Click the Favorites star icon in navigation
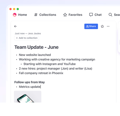The width and height of the screenshot is (120, 116). click(65, 15)
